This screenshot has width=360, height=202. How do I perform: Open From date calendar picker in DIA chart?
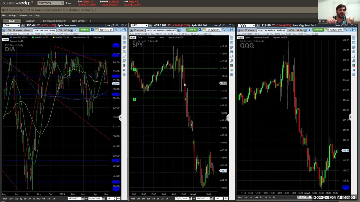[83, 198]
